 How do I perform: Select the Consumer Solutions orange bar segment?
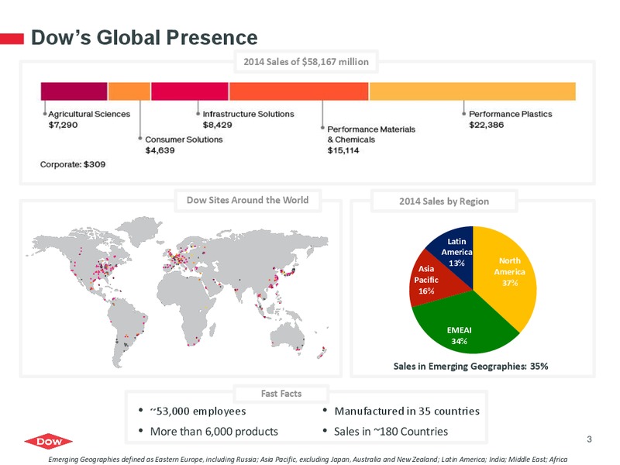(129, 91)
